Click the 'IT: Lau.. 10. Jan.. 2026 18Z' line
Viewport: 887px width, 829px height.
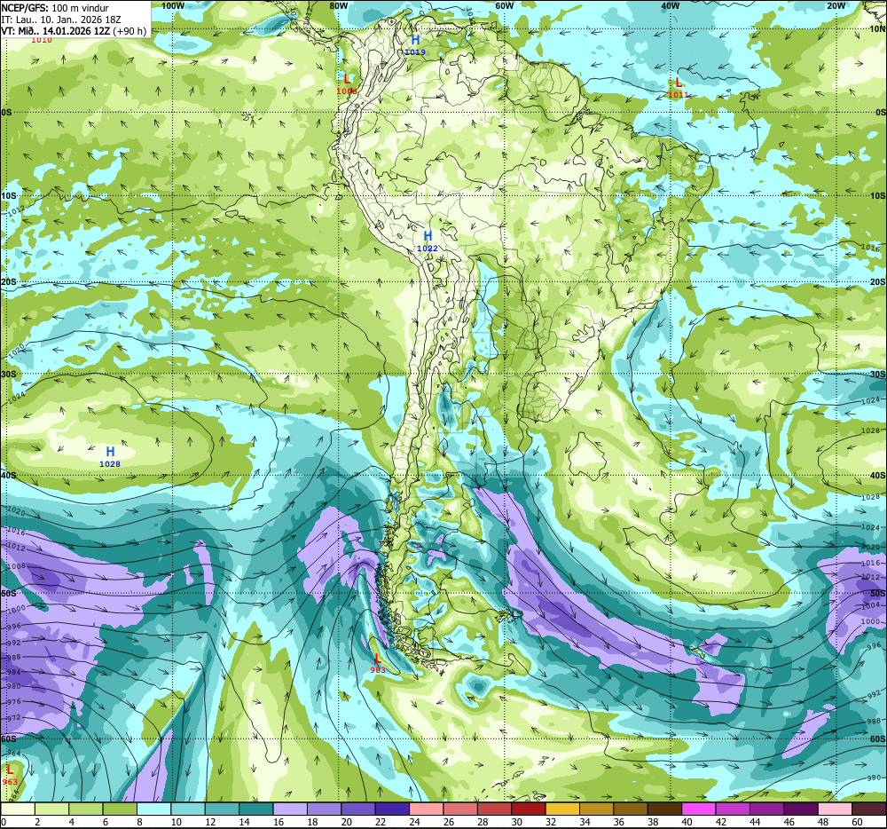61,20
